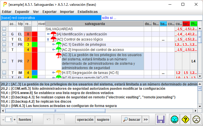Click the sugiere button
This screenshot has height=126, width=203.
pyautogui.click(x=103, y=119)
